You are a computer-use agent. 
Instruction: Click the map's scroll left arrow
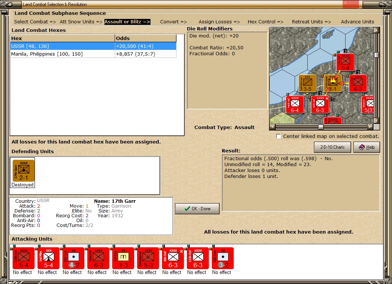click(x=272, y=127)
